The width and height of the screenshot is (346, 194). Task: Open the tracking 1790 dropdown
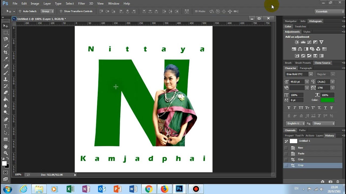click(x=332, y=88)
